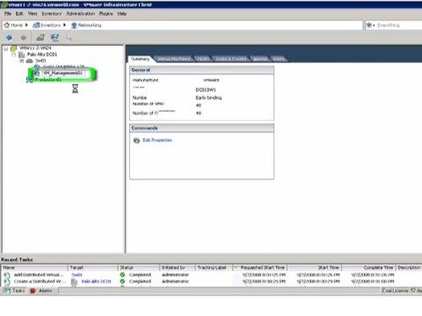Open the search scope dropdown
This screenshot has height=316, width=422.
(371, 25)
